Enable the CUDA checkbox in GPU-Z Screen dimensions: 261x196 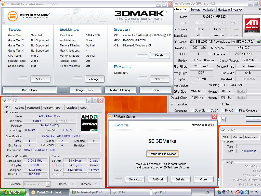pyautogui.click(x=208, y=110)
